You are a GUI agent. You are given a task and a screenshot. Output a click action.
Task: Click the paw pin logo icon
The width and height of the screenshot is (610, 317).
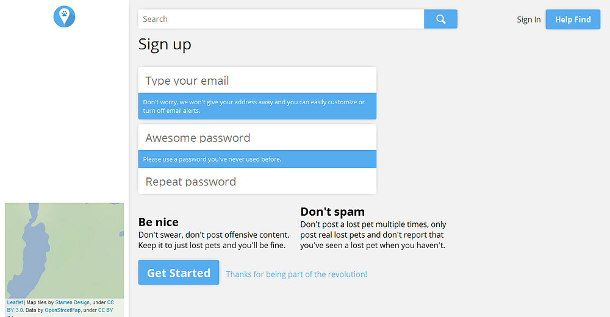(x=64, y=16)
